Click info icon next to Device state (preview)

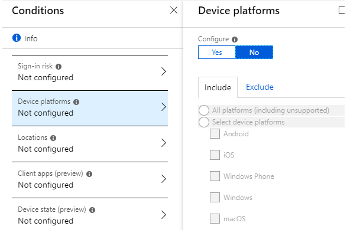[x=92, y=210]
